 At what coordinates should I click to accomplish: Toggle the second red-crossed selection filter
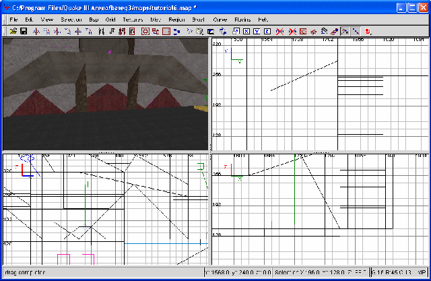[292, 32]
